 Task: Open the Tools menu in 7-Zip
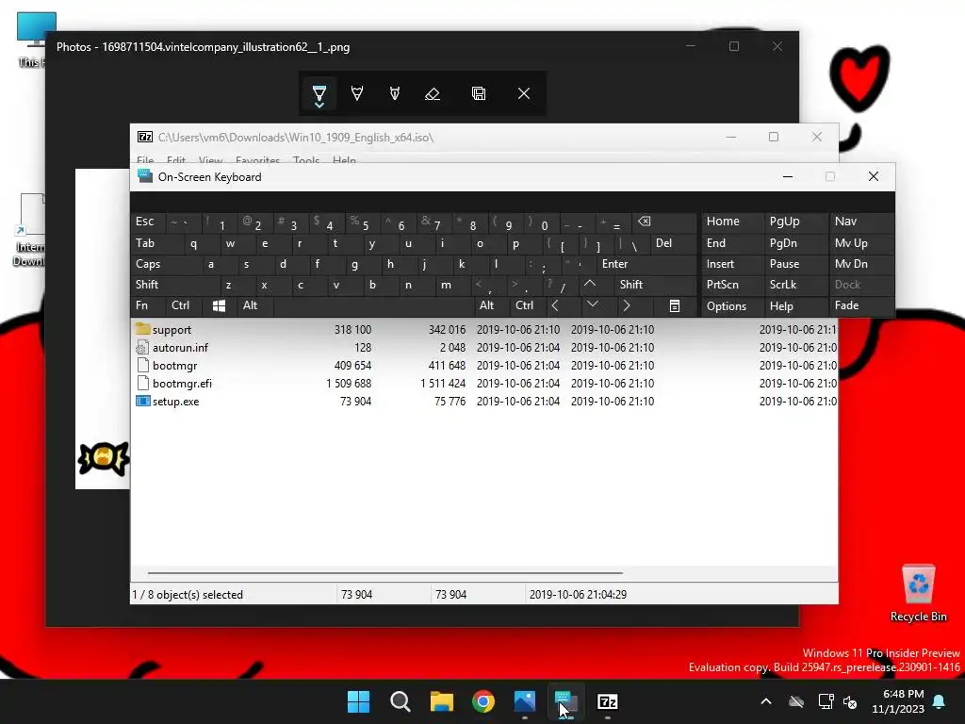tap(306, 160)
